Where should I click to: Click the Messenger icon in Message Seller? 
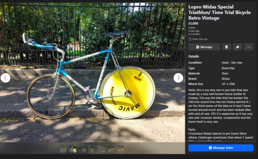[x=210, y=148]
